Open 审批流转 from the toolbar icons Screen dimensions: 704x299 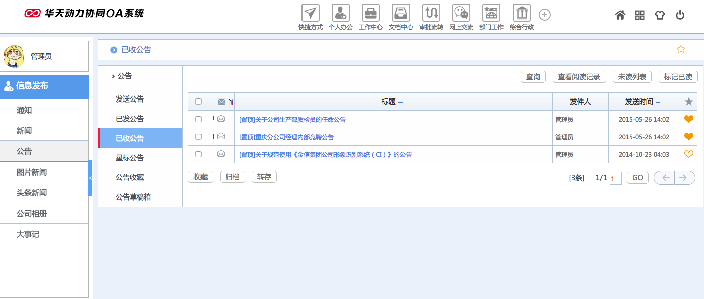(431, 13)
